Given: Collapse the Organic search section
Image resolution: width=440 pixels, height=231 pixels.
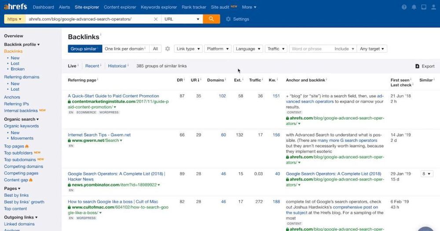Looking at the screenshot, I should pos(21,119).
